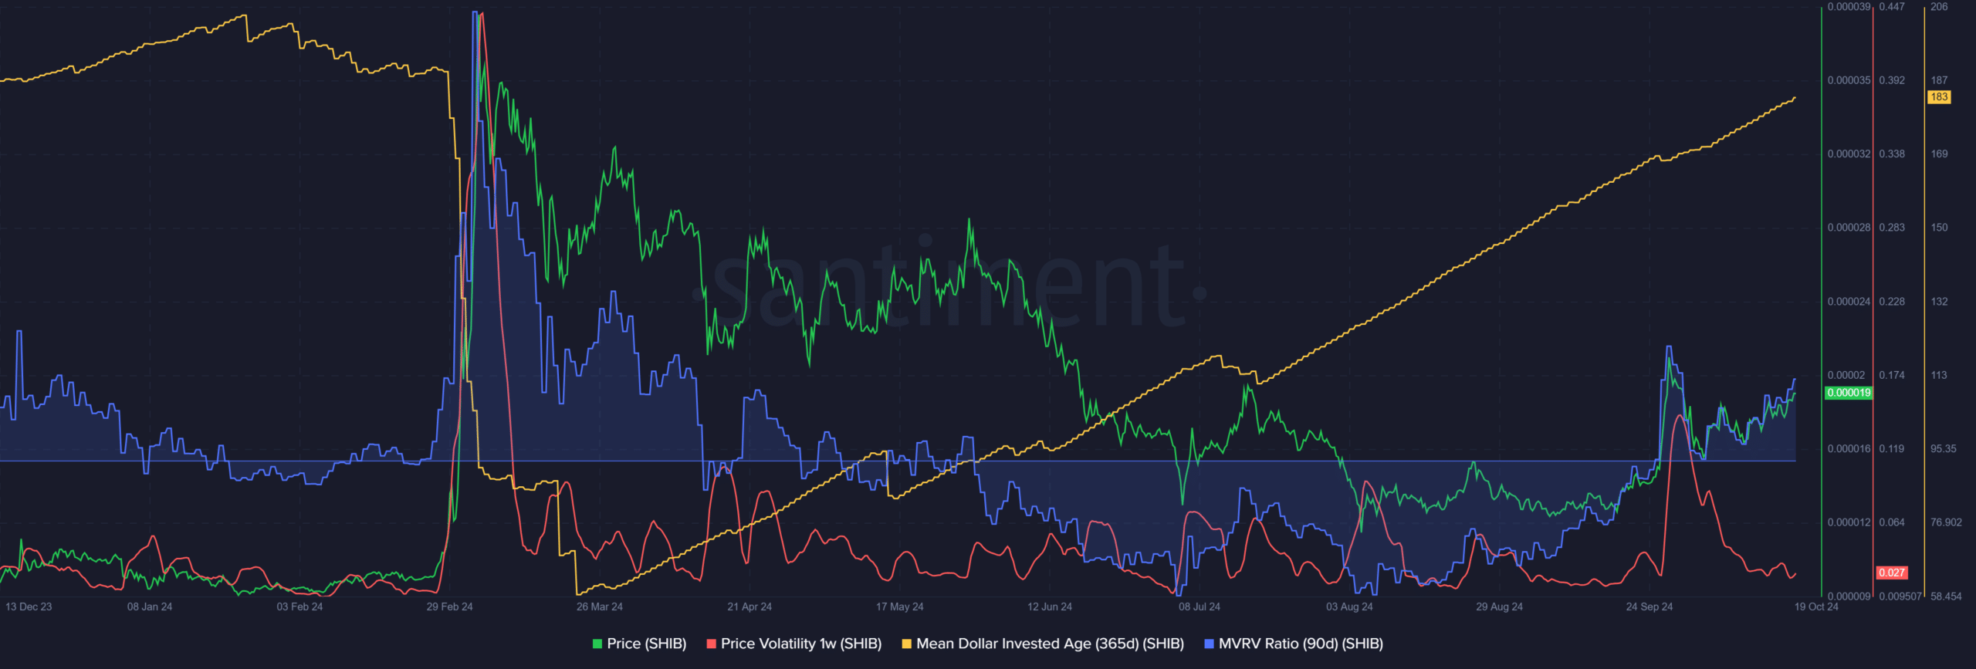Select the 13 Dec 23 date label
Image resolution: width=1976 pixels, height=669 pixels.
pyautogui.click(x=29, y=606)
